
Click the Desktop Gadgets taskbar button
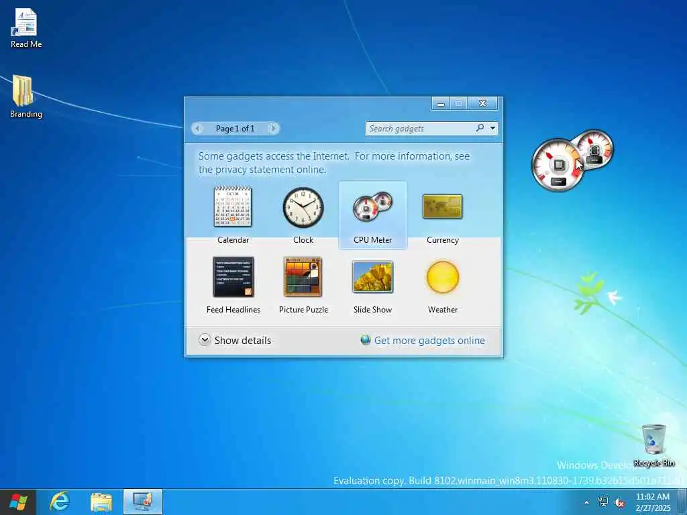(x=143, y=502)
